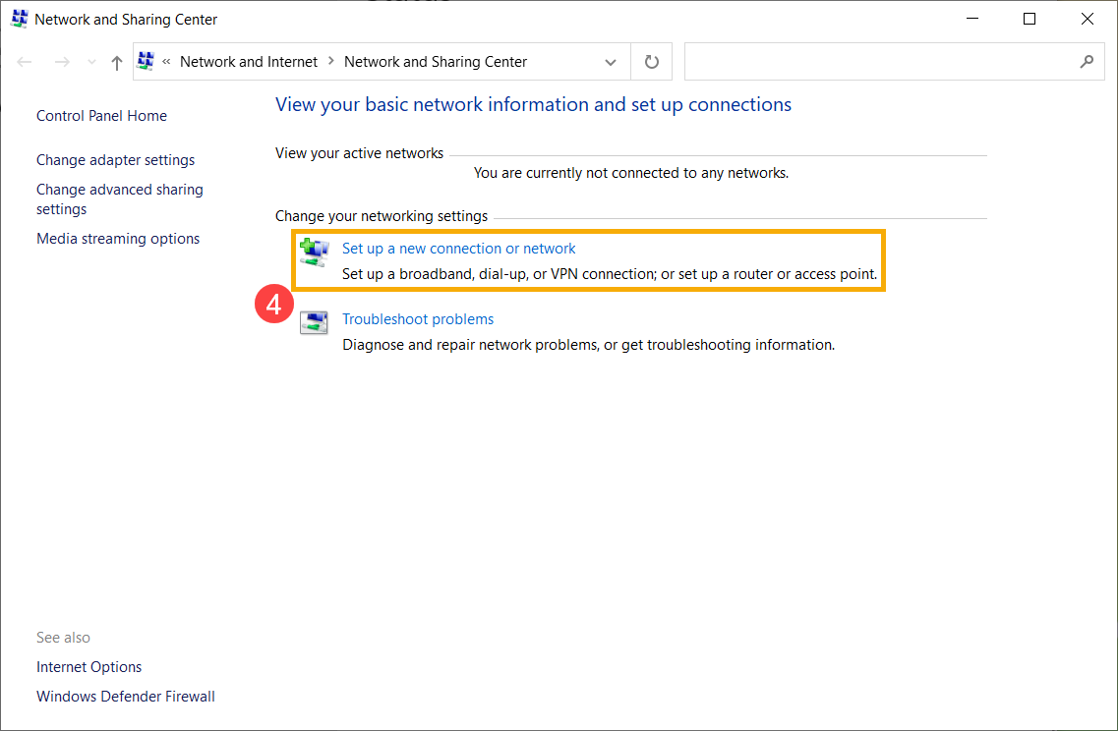
Task: Open the Recent locations dropdown arrow
Action: (x=92, y=62)
